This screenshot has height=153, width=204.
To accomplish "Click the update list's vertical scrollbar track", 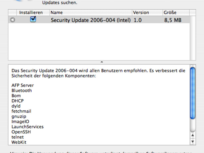I will point(193,38).
